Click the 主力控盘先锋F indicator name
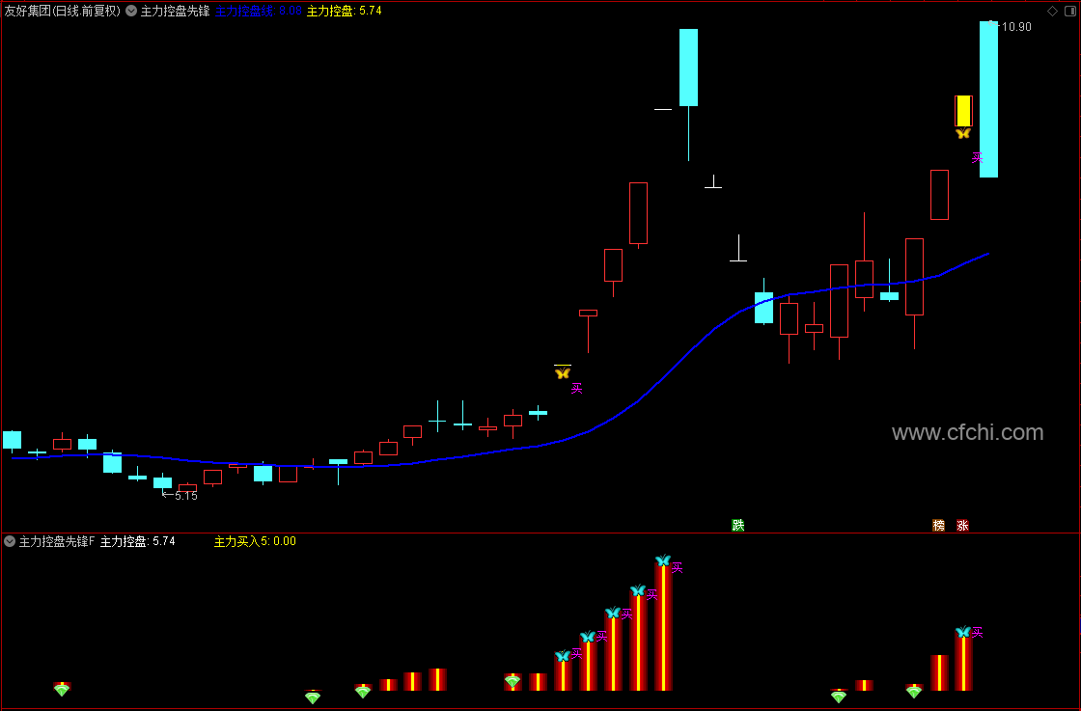 click(x=57, y=541)
